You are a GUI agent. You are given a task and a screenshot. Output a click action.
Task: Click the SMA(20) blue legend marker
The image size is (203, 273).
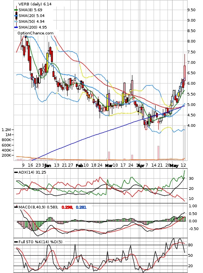point(16,16)
